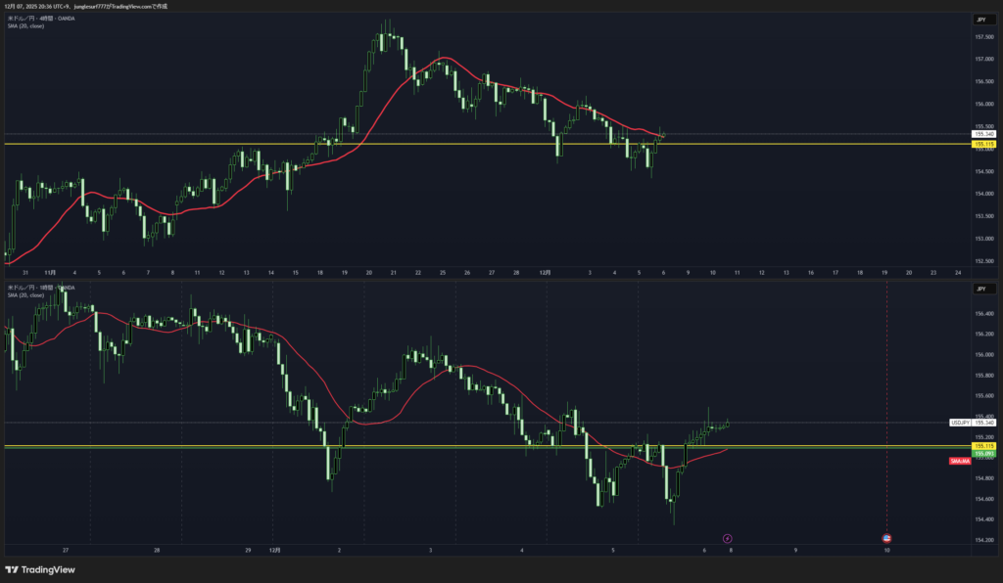Click the USDJPY last price label
The width and height of the screenshot is (1003, 583).
pyautogui.click(x=960, y=423)
